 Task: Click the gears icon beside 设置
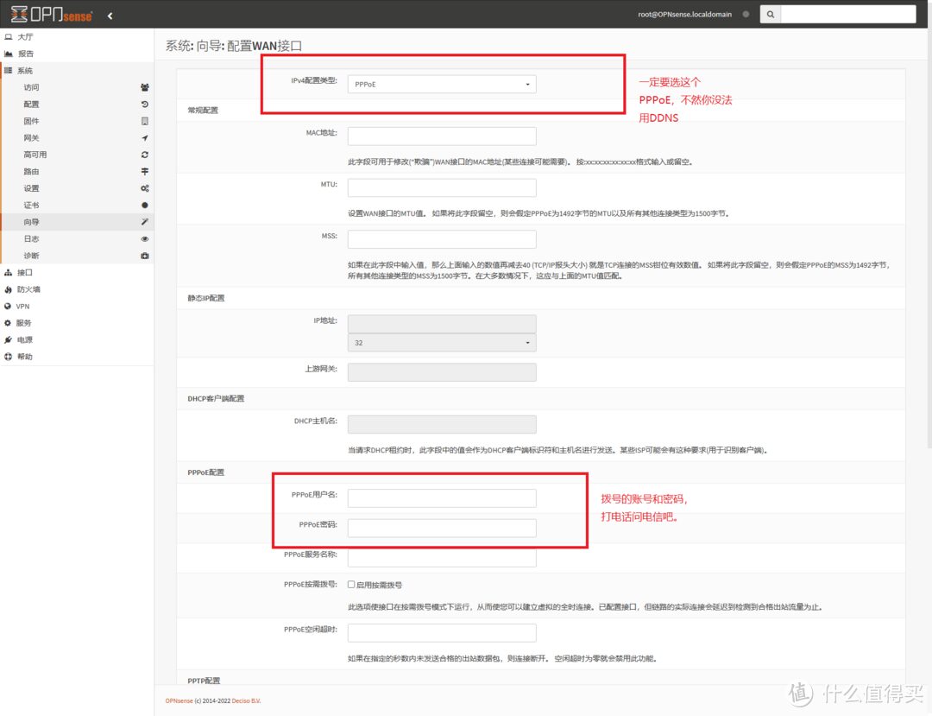144,188
